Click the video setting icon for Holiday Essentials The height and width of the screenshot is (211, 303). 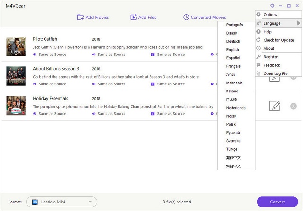(35, 114)
